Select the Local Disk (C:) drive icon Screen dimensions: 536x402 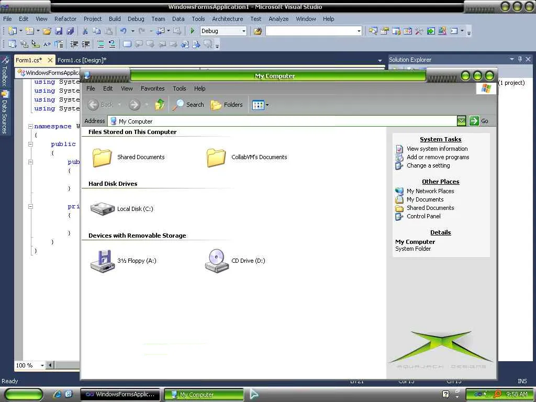(x=102, y=208)
